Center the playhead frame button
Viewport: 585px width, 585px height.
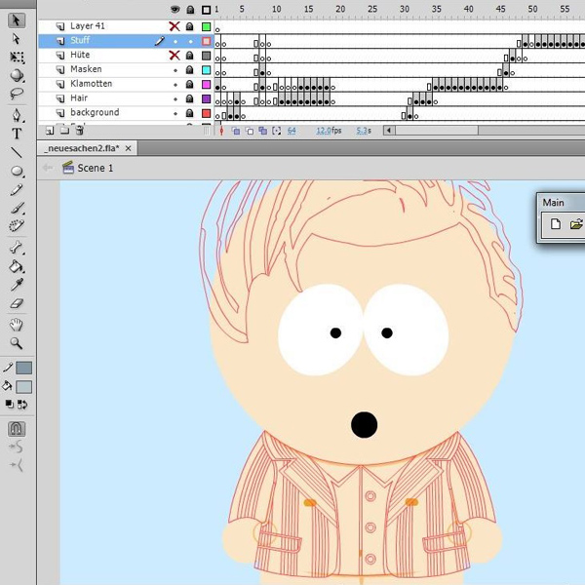(221, 131)
